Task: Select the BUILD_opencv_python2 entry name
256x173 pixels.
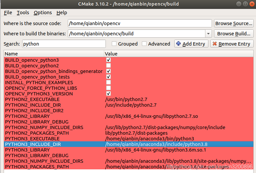Action: [x=32, y=66]
